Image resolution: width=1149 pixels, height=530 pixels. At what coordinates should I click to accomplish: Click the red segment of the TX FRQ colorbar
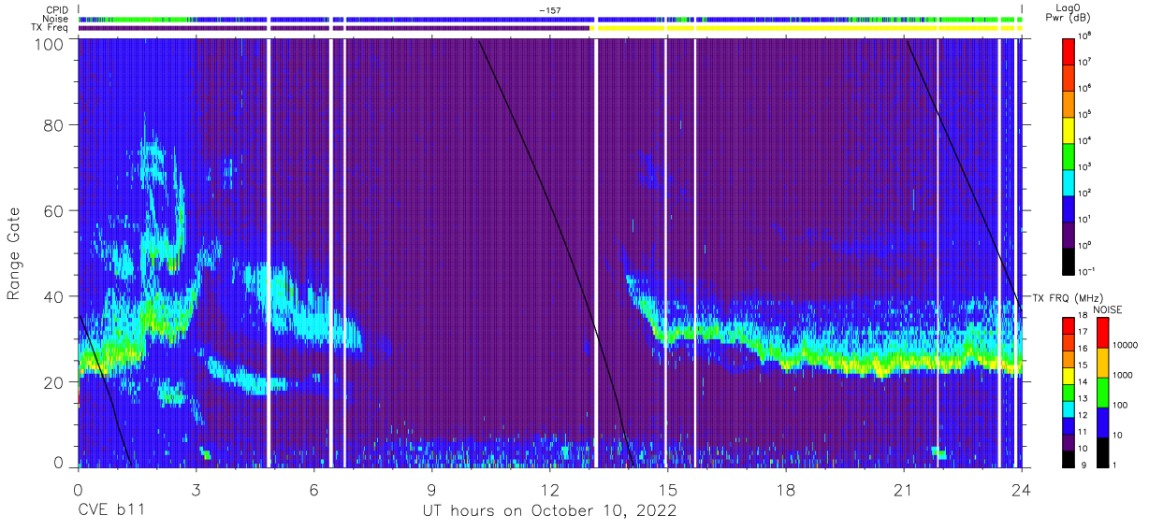1068,325
